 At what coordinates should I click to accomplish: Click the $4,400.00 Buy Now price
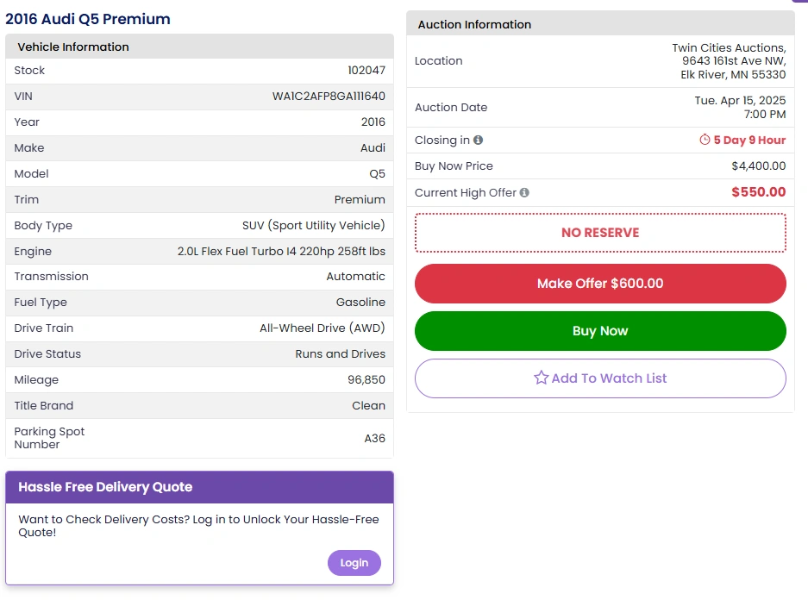click(x=758, y=166)
